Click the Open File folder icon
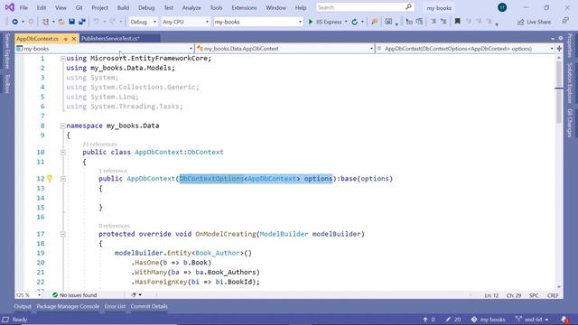The width and height of the screenshot is (578, 325). [61, 22]
